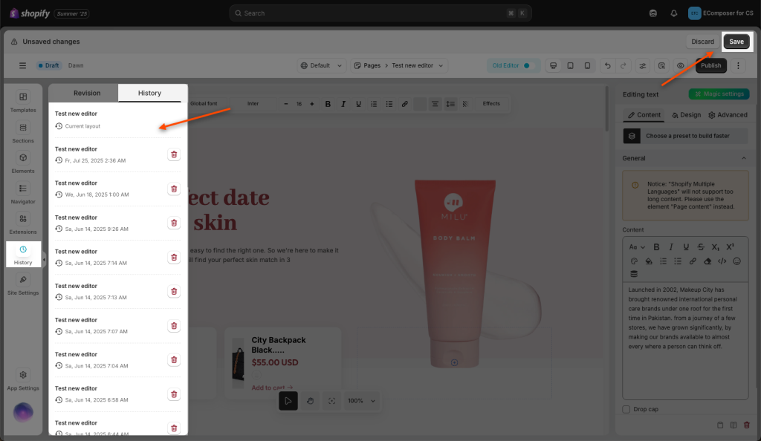Delete the Jul 25, 2025 2:36 AM history entry
Screen dimensions: 761x441
pos(174,154)
